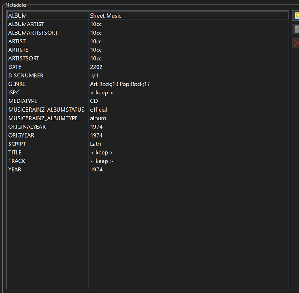Click the DISCNUMBER value 1/1
299x293 pixels.
click(94, 76)
